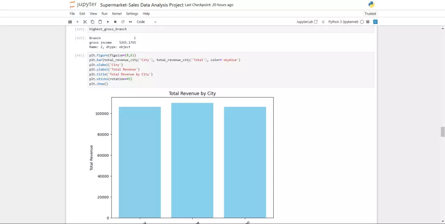Click into the plt.figure code cell
The image size is (445, 224).
tap(231, 69)
